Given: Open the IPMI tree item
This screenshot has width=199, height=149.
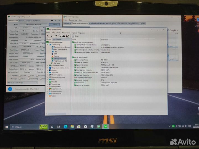Looking at the screenshot, I should click(54, 54).
